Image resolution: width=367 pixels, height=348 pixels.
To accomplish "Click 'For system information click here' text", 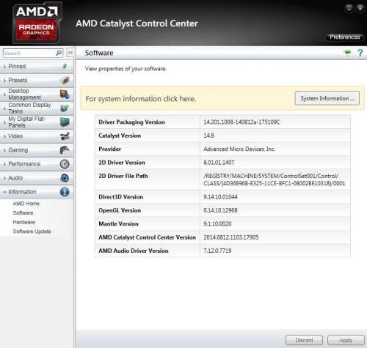I will pos(141,99).
